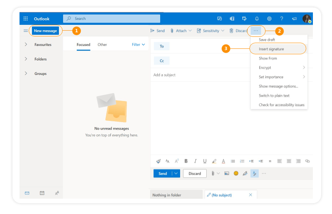Toggle the navigation pane hamburger
Image resolution: width=332 pixels, height=214 pixels.
tap(26, 31)
